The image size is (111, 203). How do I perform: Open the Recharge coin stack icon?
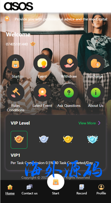pyautogui.click(x=96, y=63)
